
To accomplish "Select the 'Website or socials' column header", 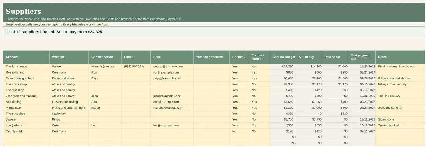I will (x=212, y=57).
